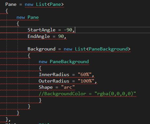Click the string "arc"
Image resolution: width=150 pixels, height=124 pixels.
pyautogui.click(x=68, y=87)
